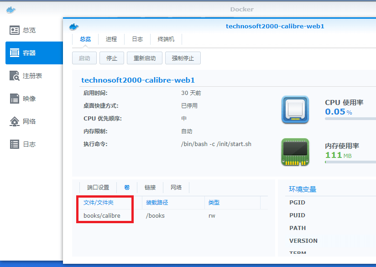The image size is (376, 267).
Task: Click the memory usage progress bar
Action: point(350,162)
